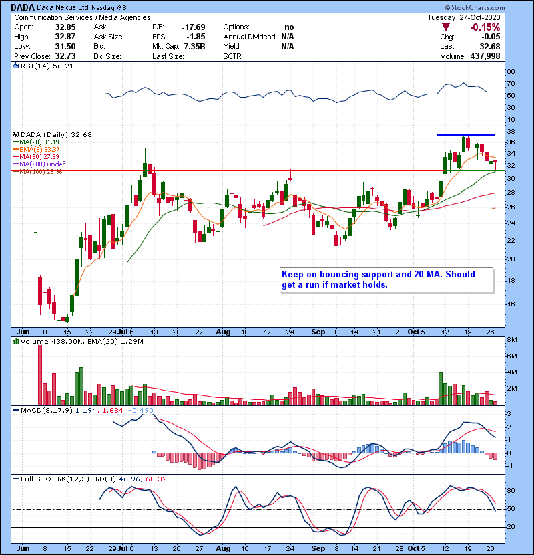Click the Options value no
This screenshot has height=555, width=534.
289,27
